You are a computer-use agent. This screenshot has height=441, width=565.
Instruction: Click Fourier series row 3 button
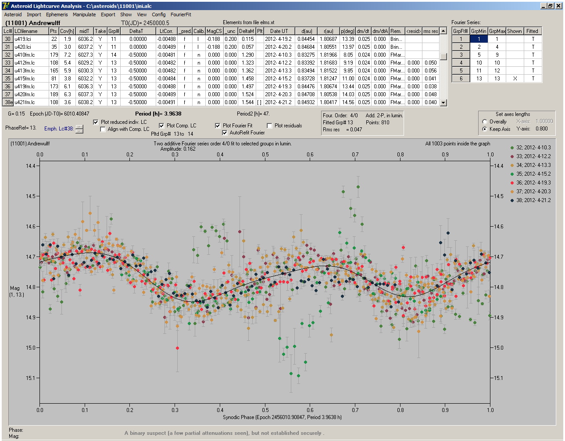pyautogui.click(x=461, y=55)
